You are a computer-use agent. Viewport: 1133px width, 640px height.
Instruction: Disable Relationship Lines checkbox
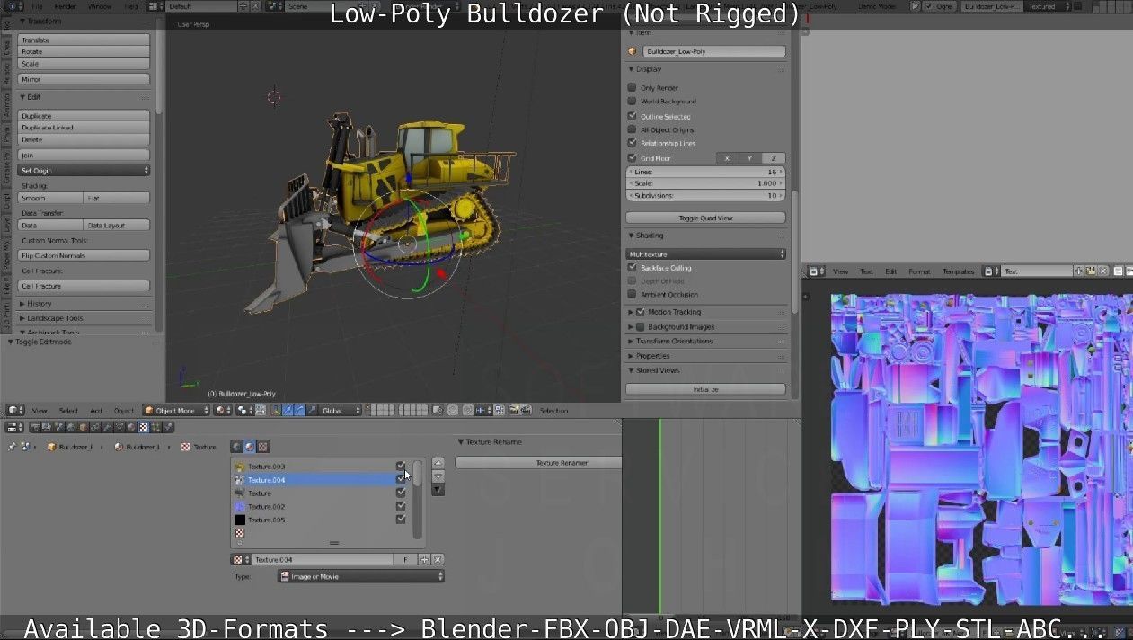click(x=633, y=142)
